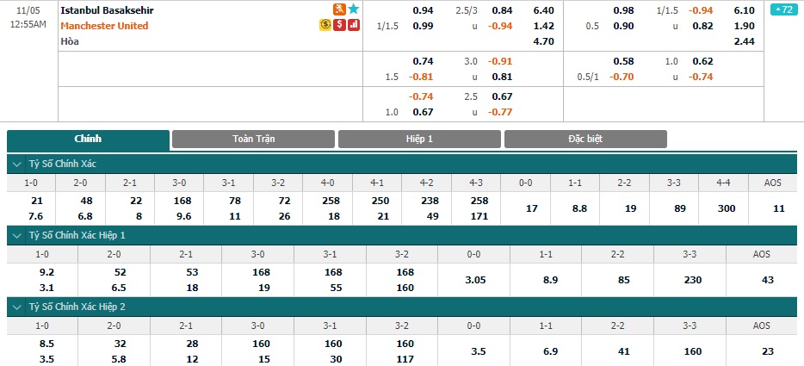
Task: Click the red dollar sign icon
Action: click(x=339, y=25)
